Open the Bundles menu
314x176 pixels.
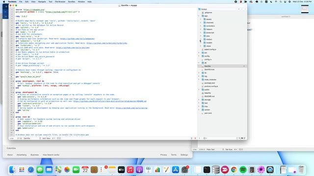pyautogui.click(x=72, y=1)
